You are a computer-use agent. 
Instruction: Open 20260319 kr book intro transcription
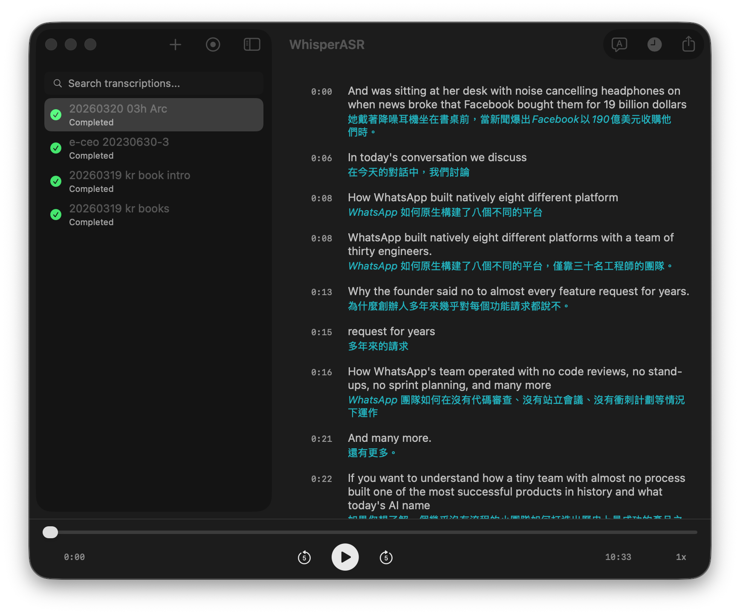(x=153, y=181)
